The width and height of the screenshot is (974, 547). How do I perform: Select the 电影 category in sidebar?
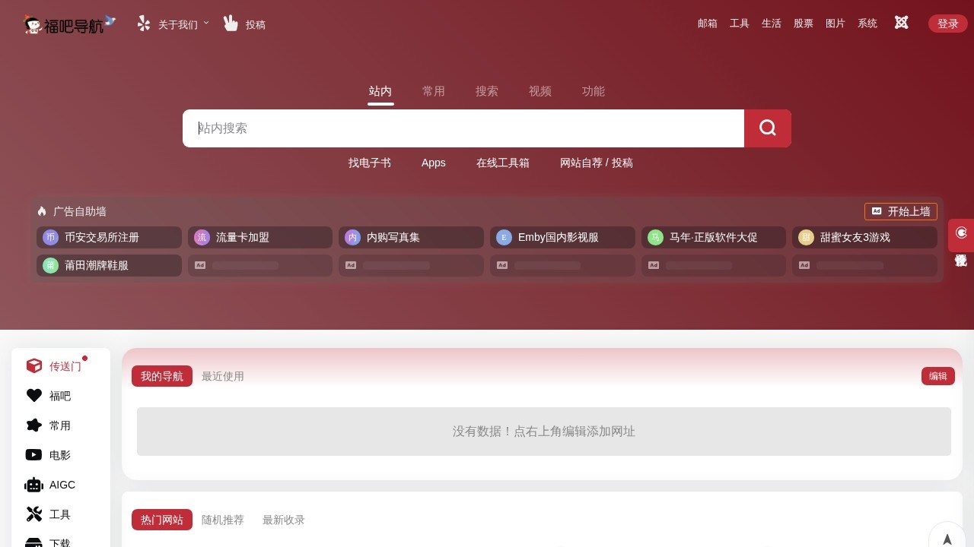tap(59, 455)
